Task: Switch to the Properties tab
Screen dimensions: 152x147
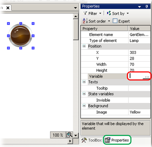Action: (x=117, y=140)
